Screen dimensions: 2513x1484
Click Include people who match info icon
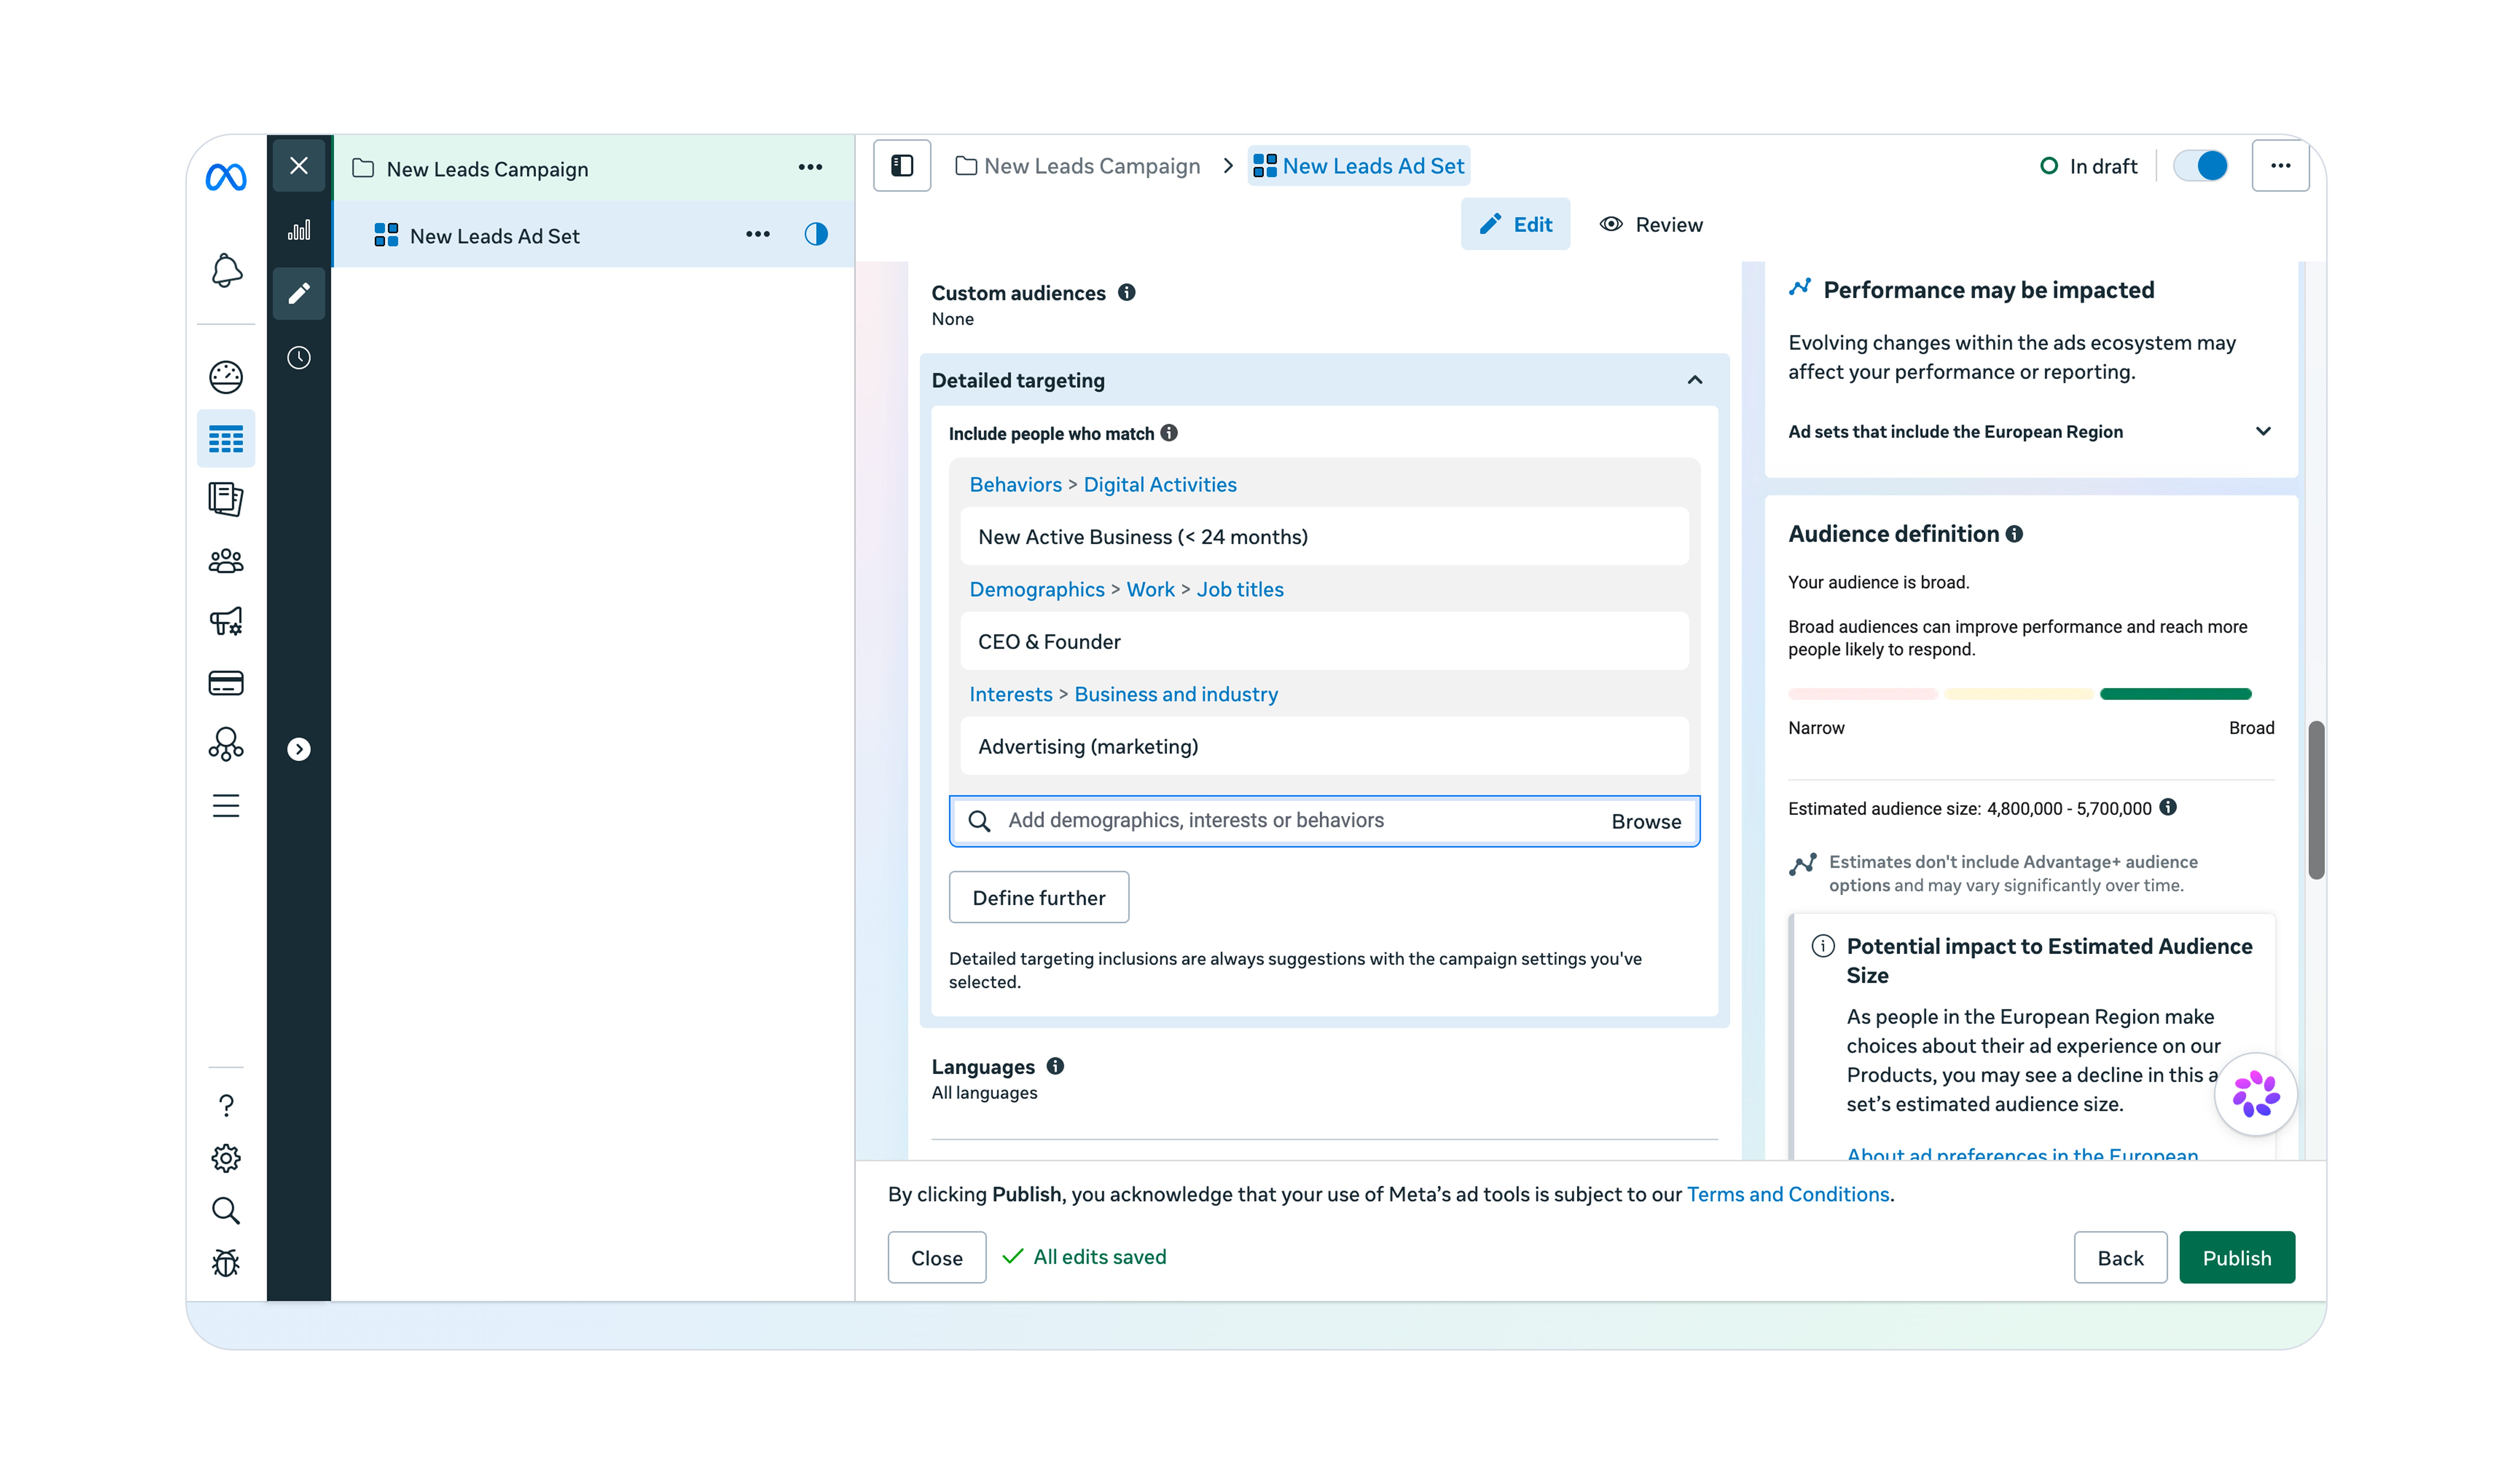pyautogui.click(x=1169, y=433)
